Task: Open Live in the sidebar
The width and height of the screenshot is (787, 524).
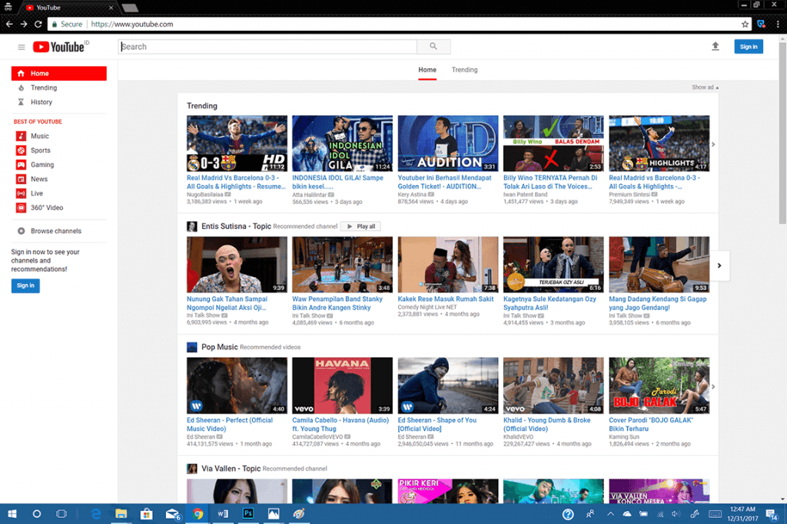Action: 37,193
